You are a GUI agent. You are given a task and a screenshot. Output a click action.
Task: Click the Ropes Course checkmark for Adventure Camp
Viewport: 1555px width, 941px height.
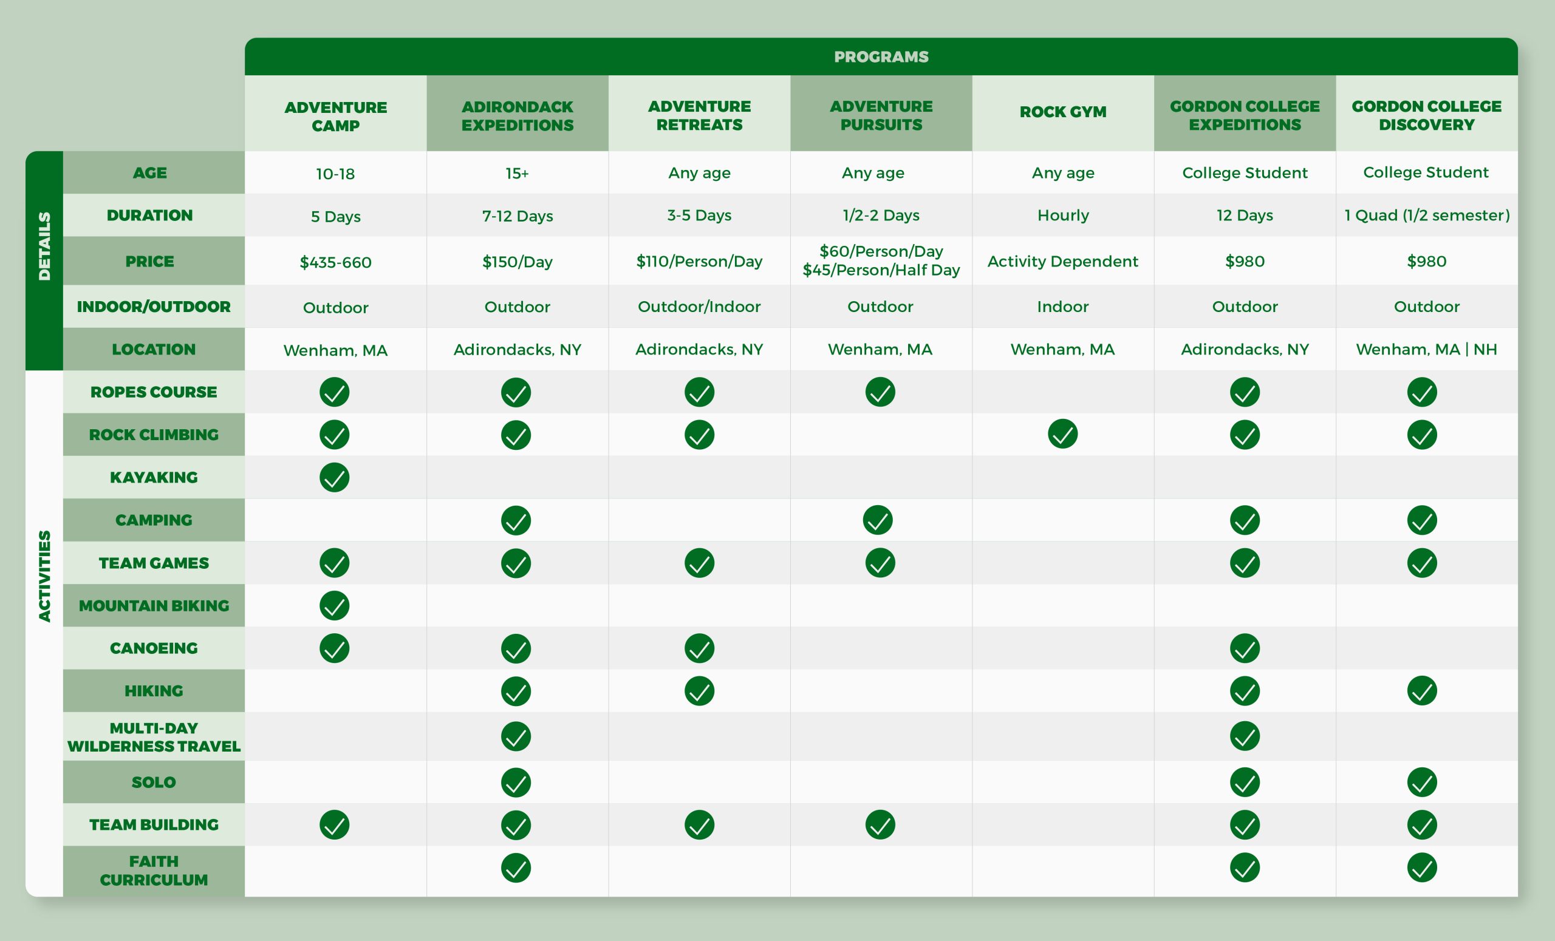(x=335, y=392)
